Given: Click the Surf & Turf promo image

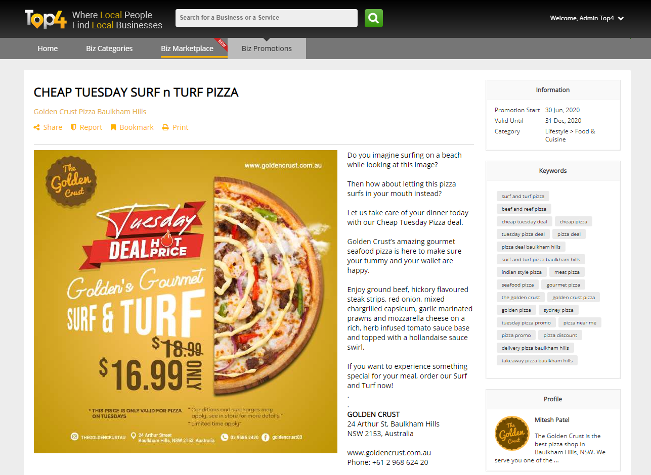Looking at the screenshot, I should click(186, 302).
